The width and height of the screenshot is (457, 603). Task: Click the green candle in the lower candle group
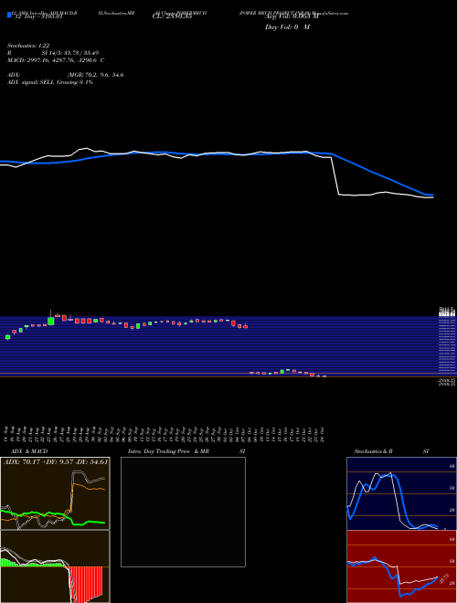click(x=282, y=371)
